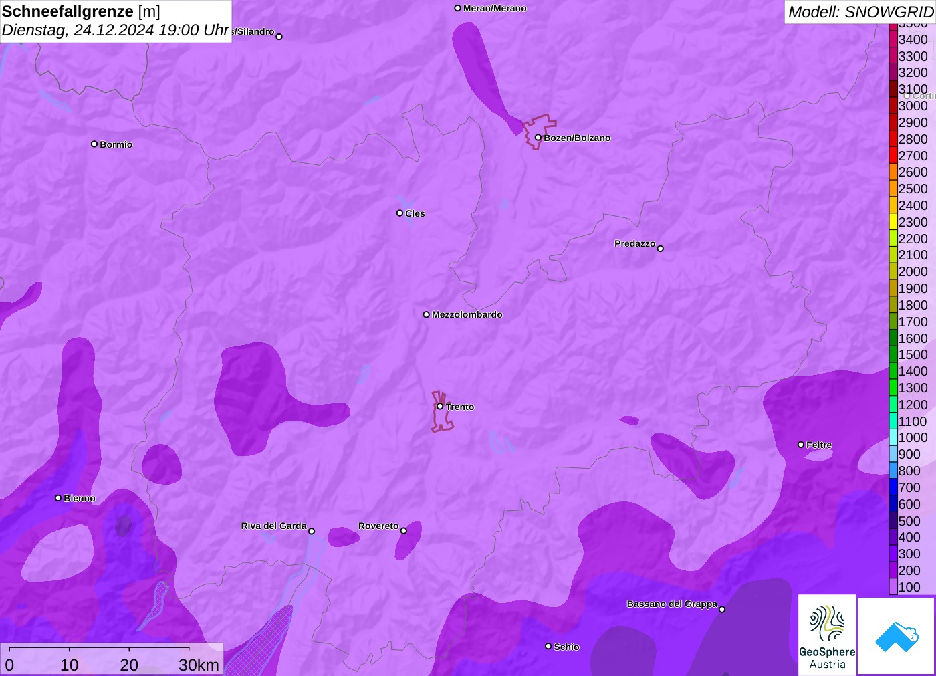Click the legend value "200"
The image size is (936, 676).
[909, 570]
